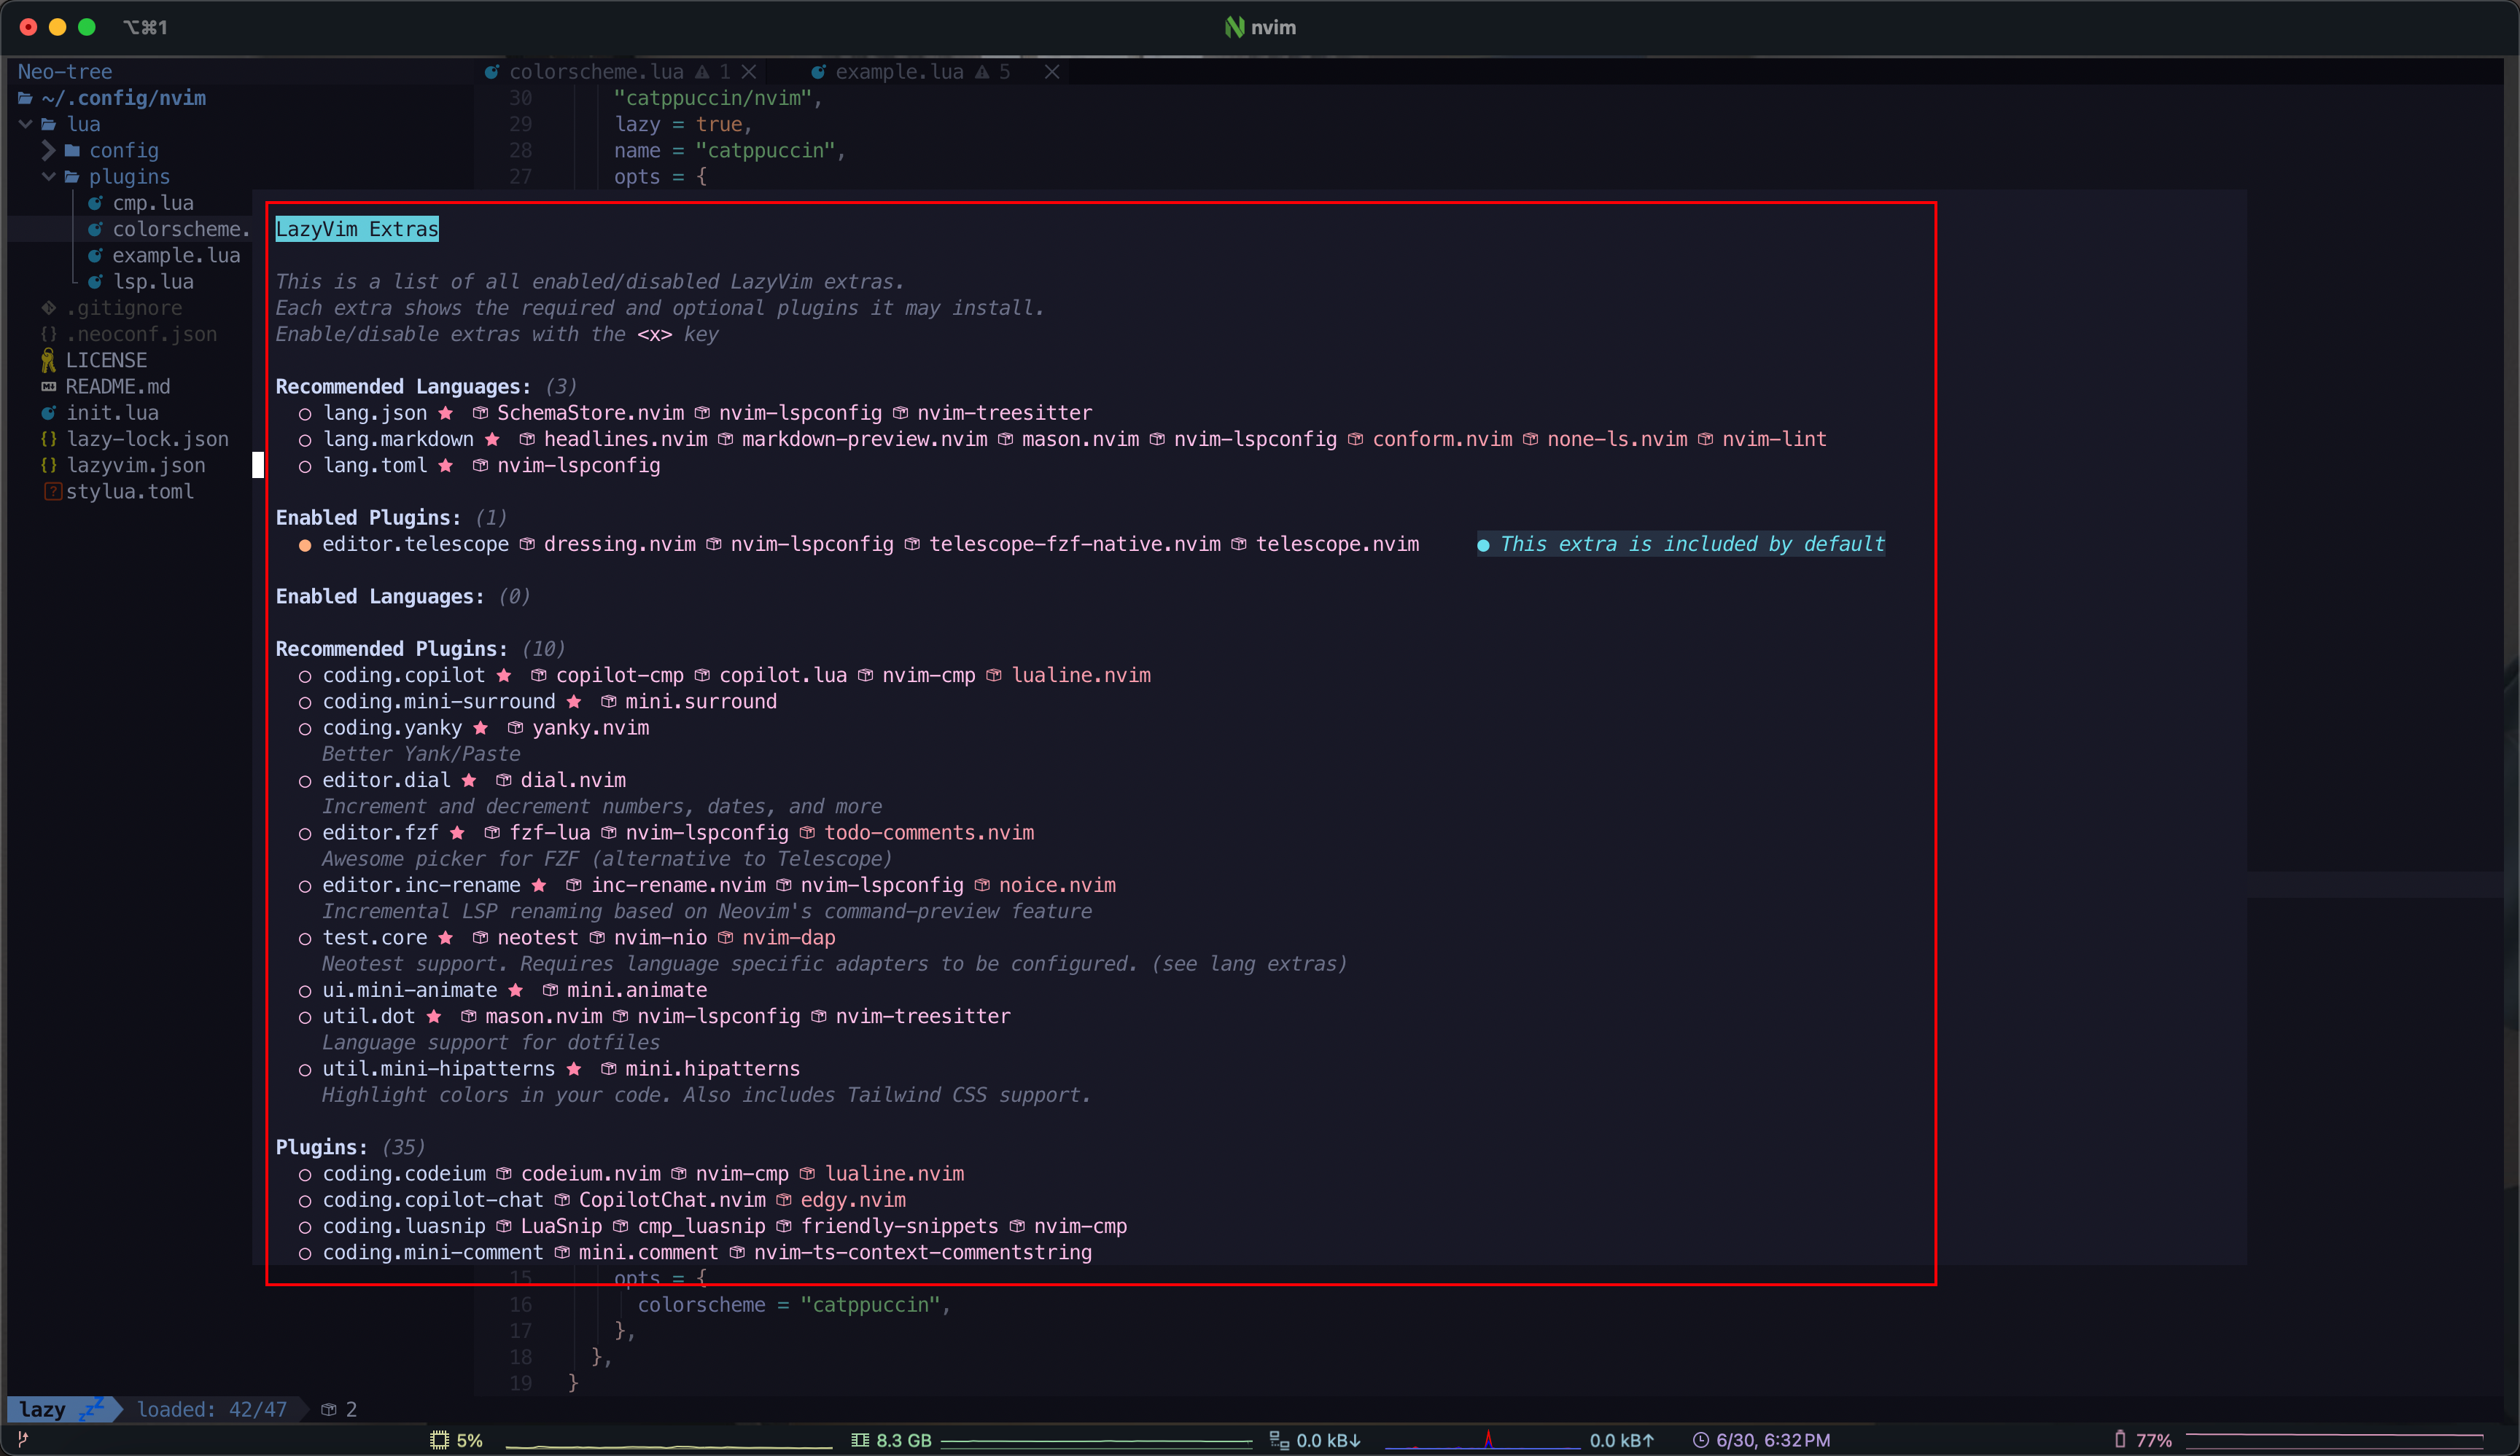The image size is (2520, 1456).
Task: Click the root folder icon of ~/.config/nvim
Action: [25, 98]
